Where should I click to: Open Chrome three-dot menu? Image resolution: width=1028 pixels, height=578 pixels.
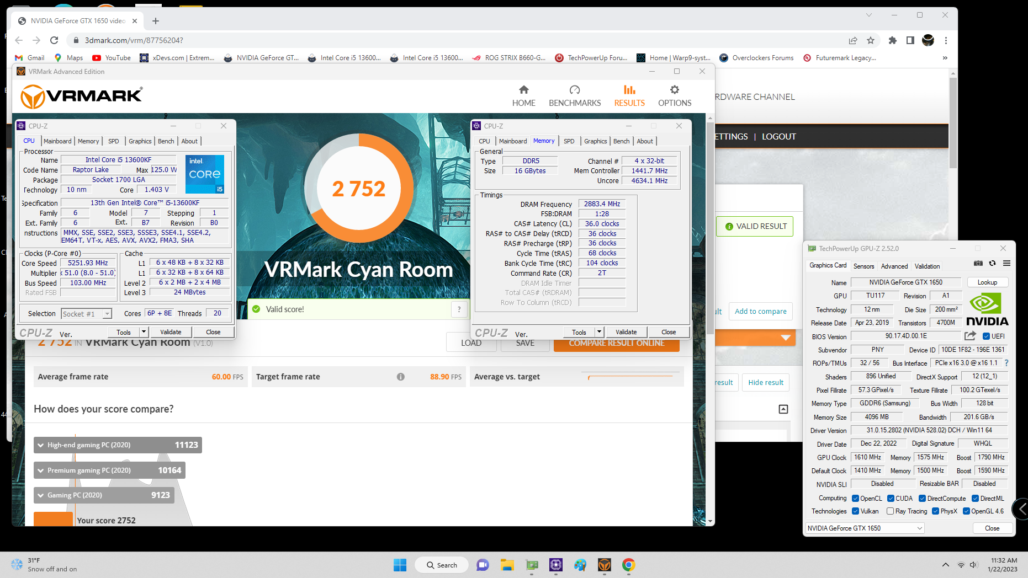pos(946,40)
